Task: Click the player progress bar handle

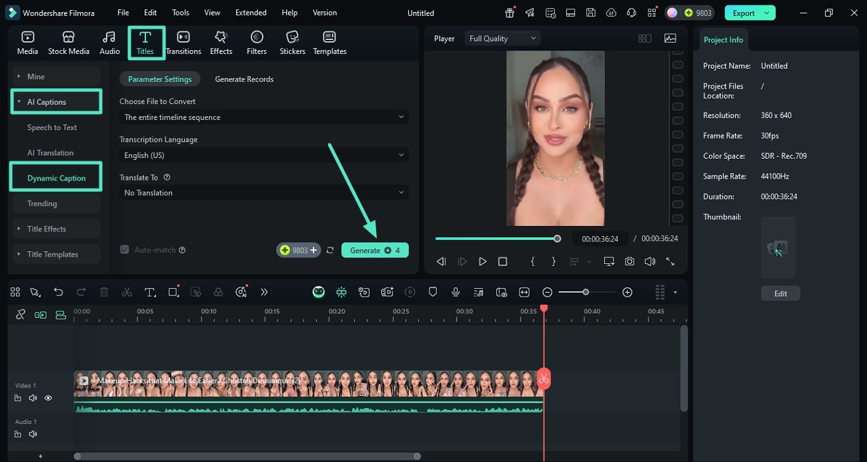Action: click(557, 239)
